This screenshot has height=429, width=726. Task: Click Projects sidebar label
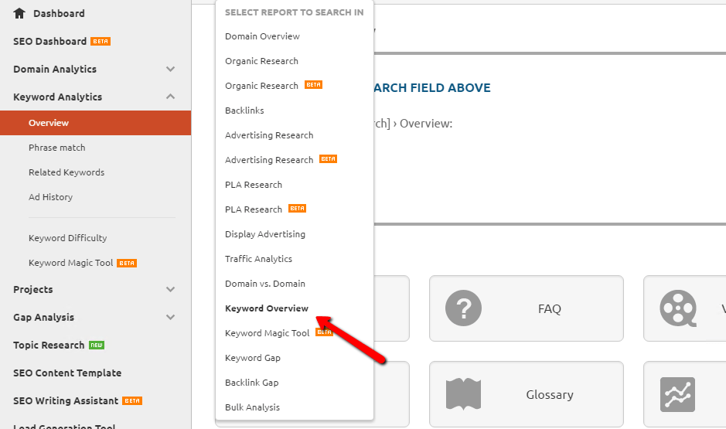click(33, 289)
